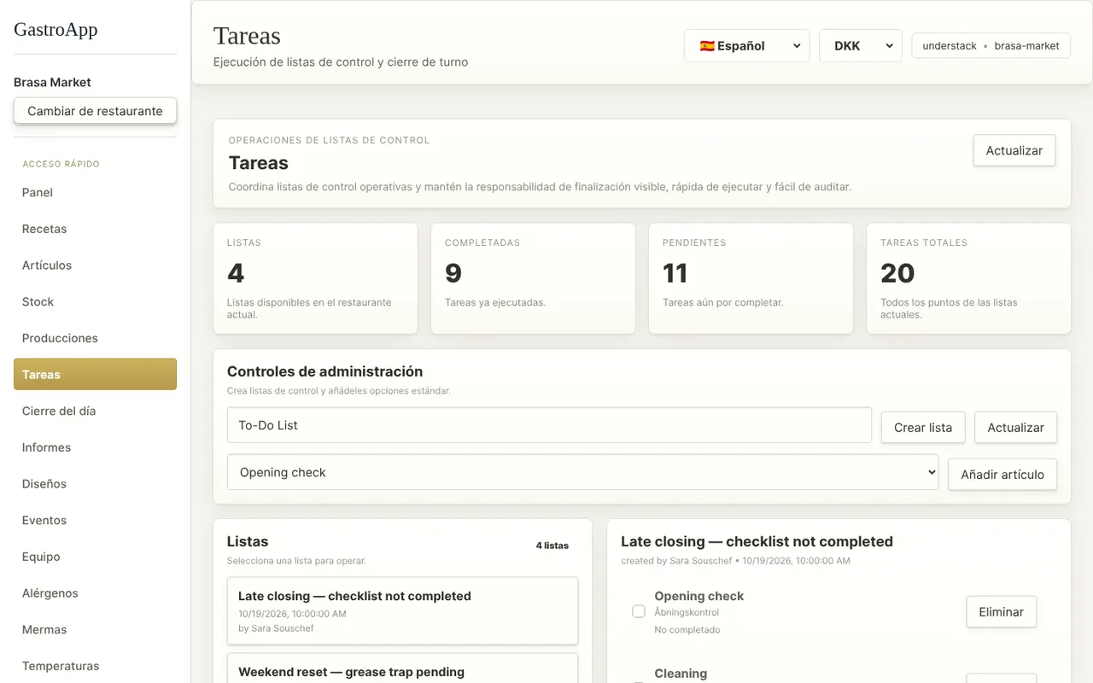This screenshot has height=683, width=1093.
Task: Click the Tareas totales card showing 20
Action: 968,278
